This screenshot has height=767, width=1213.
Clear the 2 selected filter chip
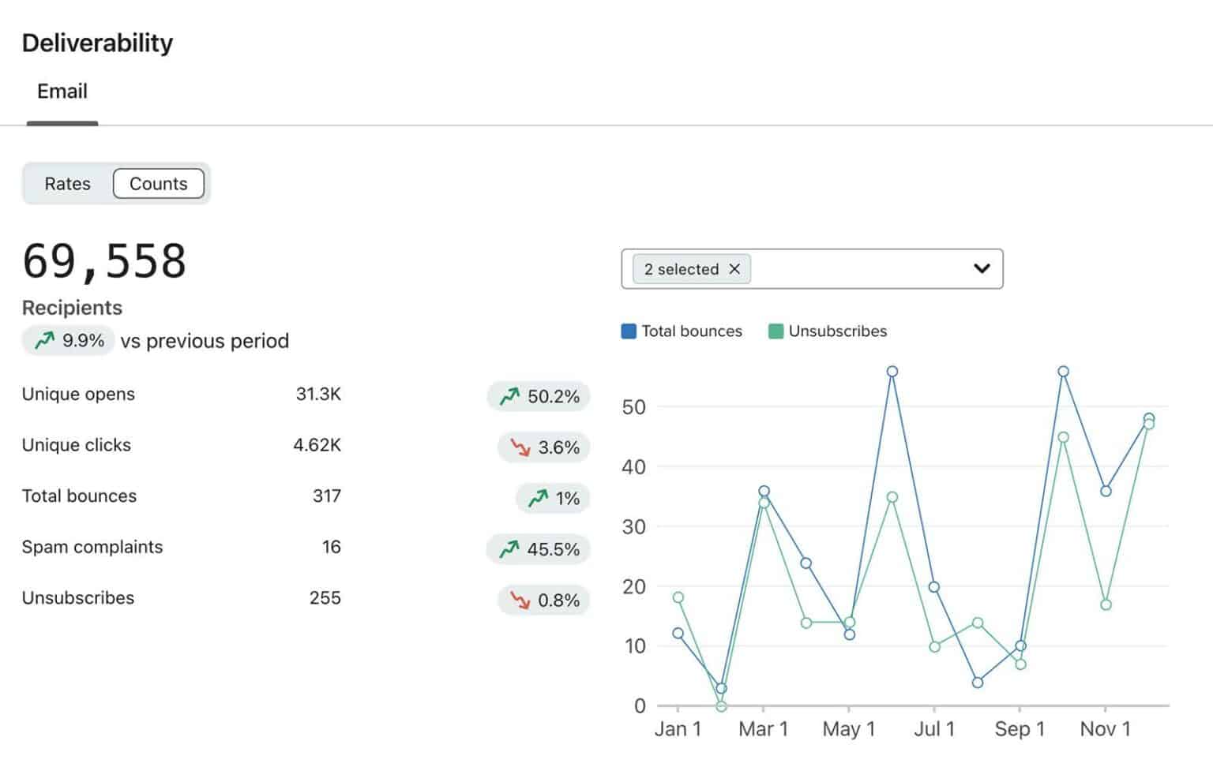pos(734,269)
